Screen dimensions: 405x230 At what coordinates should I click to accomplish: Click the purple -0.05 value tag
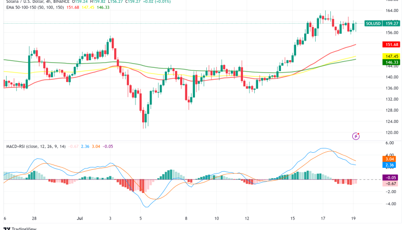click(x=390, y=177)
